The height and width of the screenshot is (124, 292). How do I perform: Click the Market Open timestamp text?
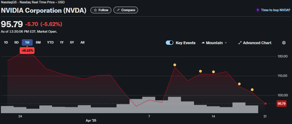tap(29, 32)
